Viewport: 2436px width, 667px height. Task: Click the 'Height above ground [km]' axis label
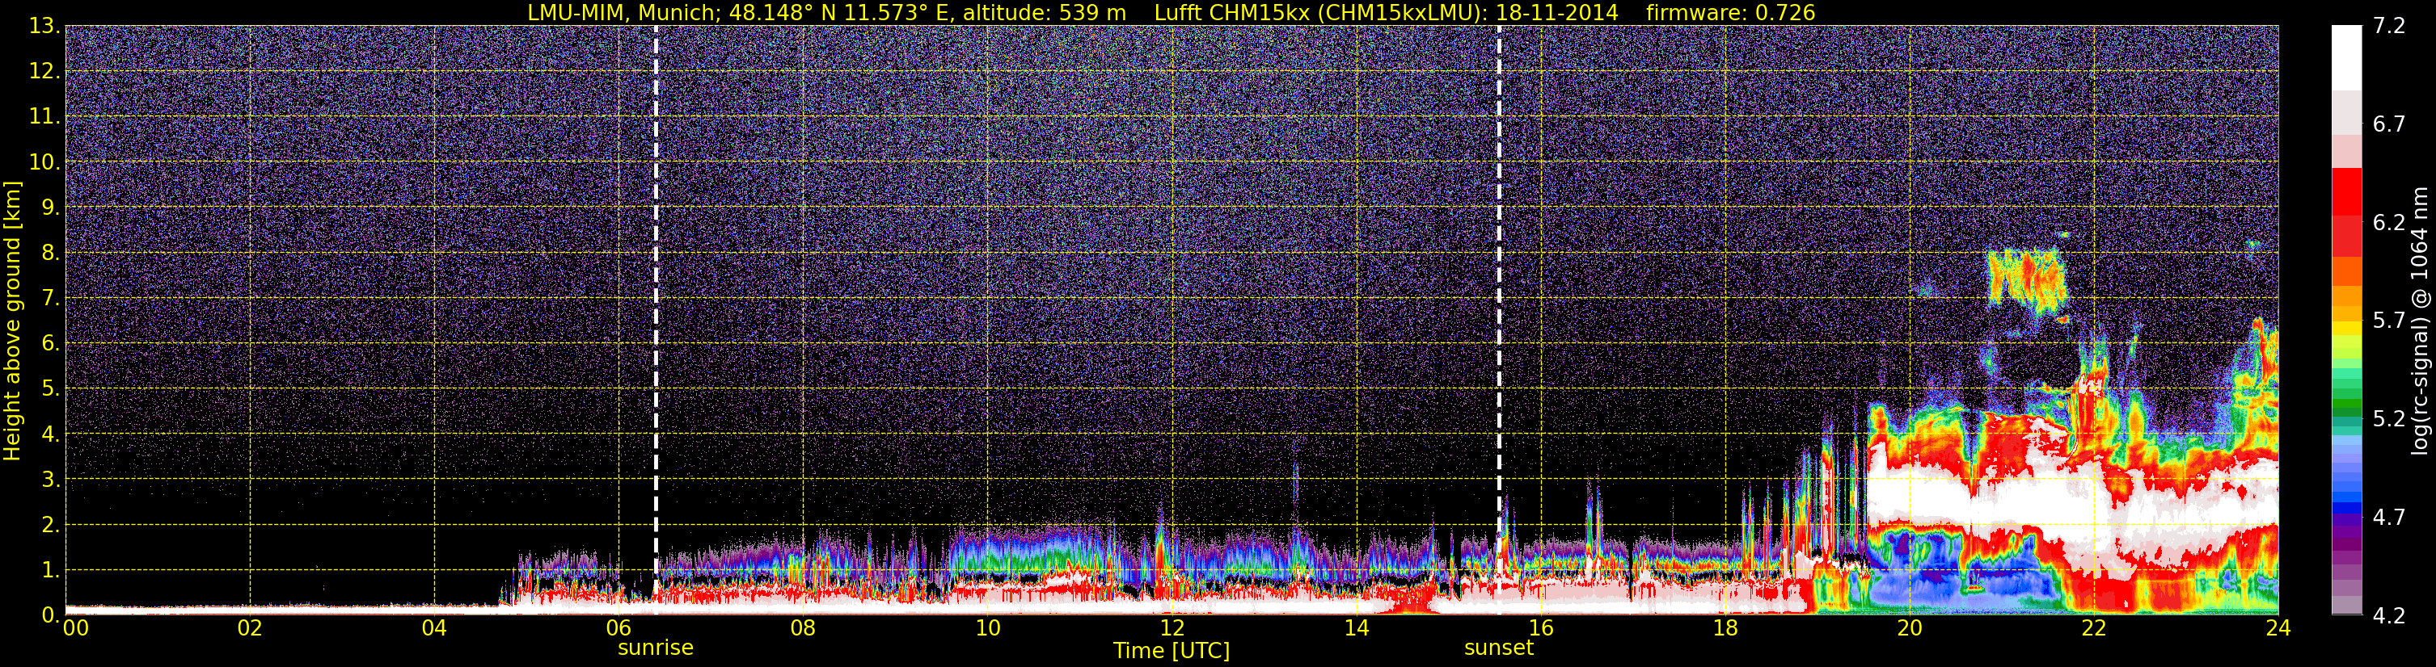(x=12, y=321)
